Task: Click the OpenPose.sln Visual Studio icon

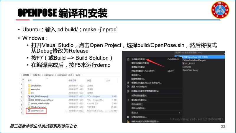Action: click(29, 111)
